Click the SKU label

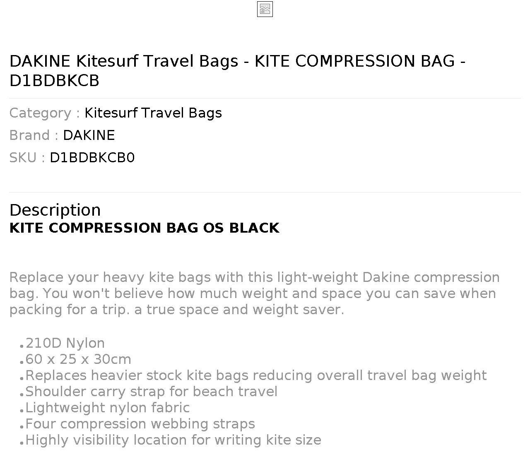click(x=27, y=158)
